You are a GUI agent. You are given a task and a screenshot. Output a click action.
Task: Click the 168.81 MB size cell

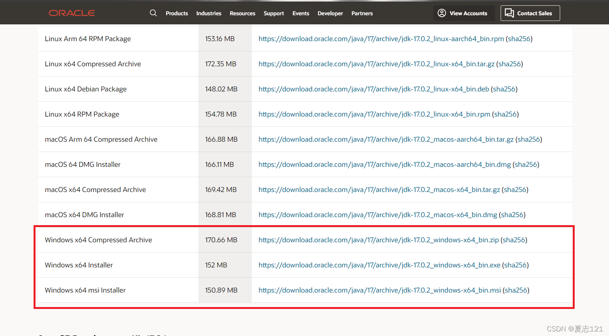(x=225, y=215)
